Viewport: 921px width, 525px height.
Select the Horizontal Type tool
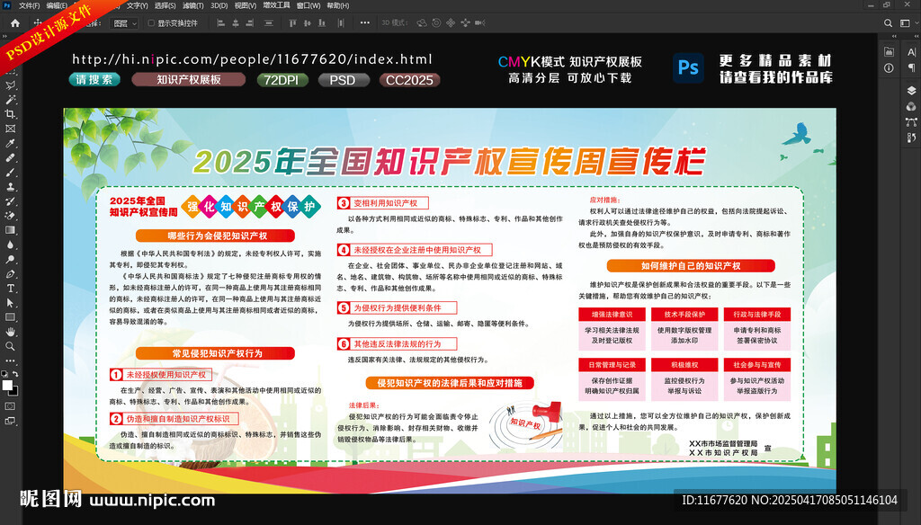coord(11,289)
